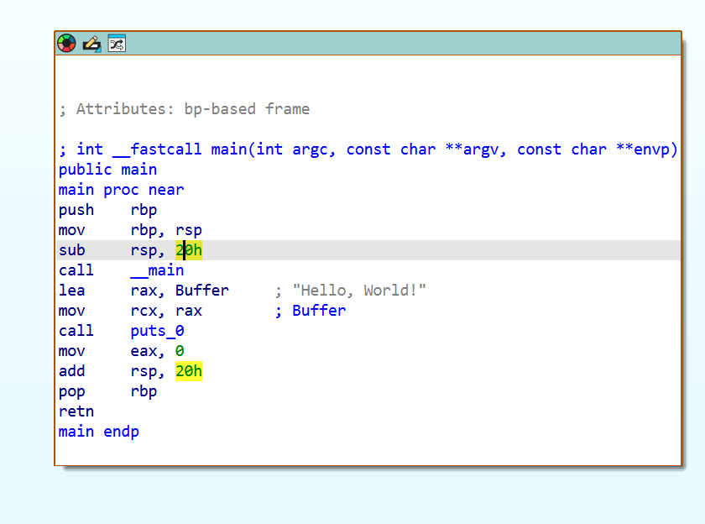Viewport: 705px width, 524px height.
Task: Click rsp operand in mov rbp, rsp
Action: coord(189,230)
